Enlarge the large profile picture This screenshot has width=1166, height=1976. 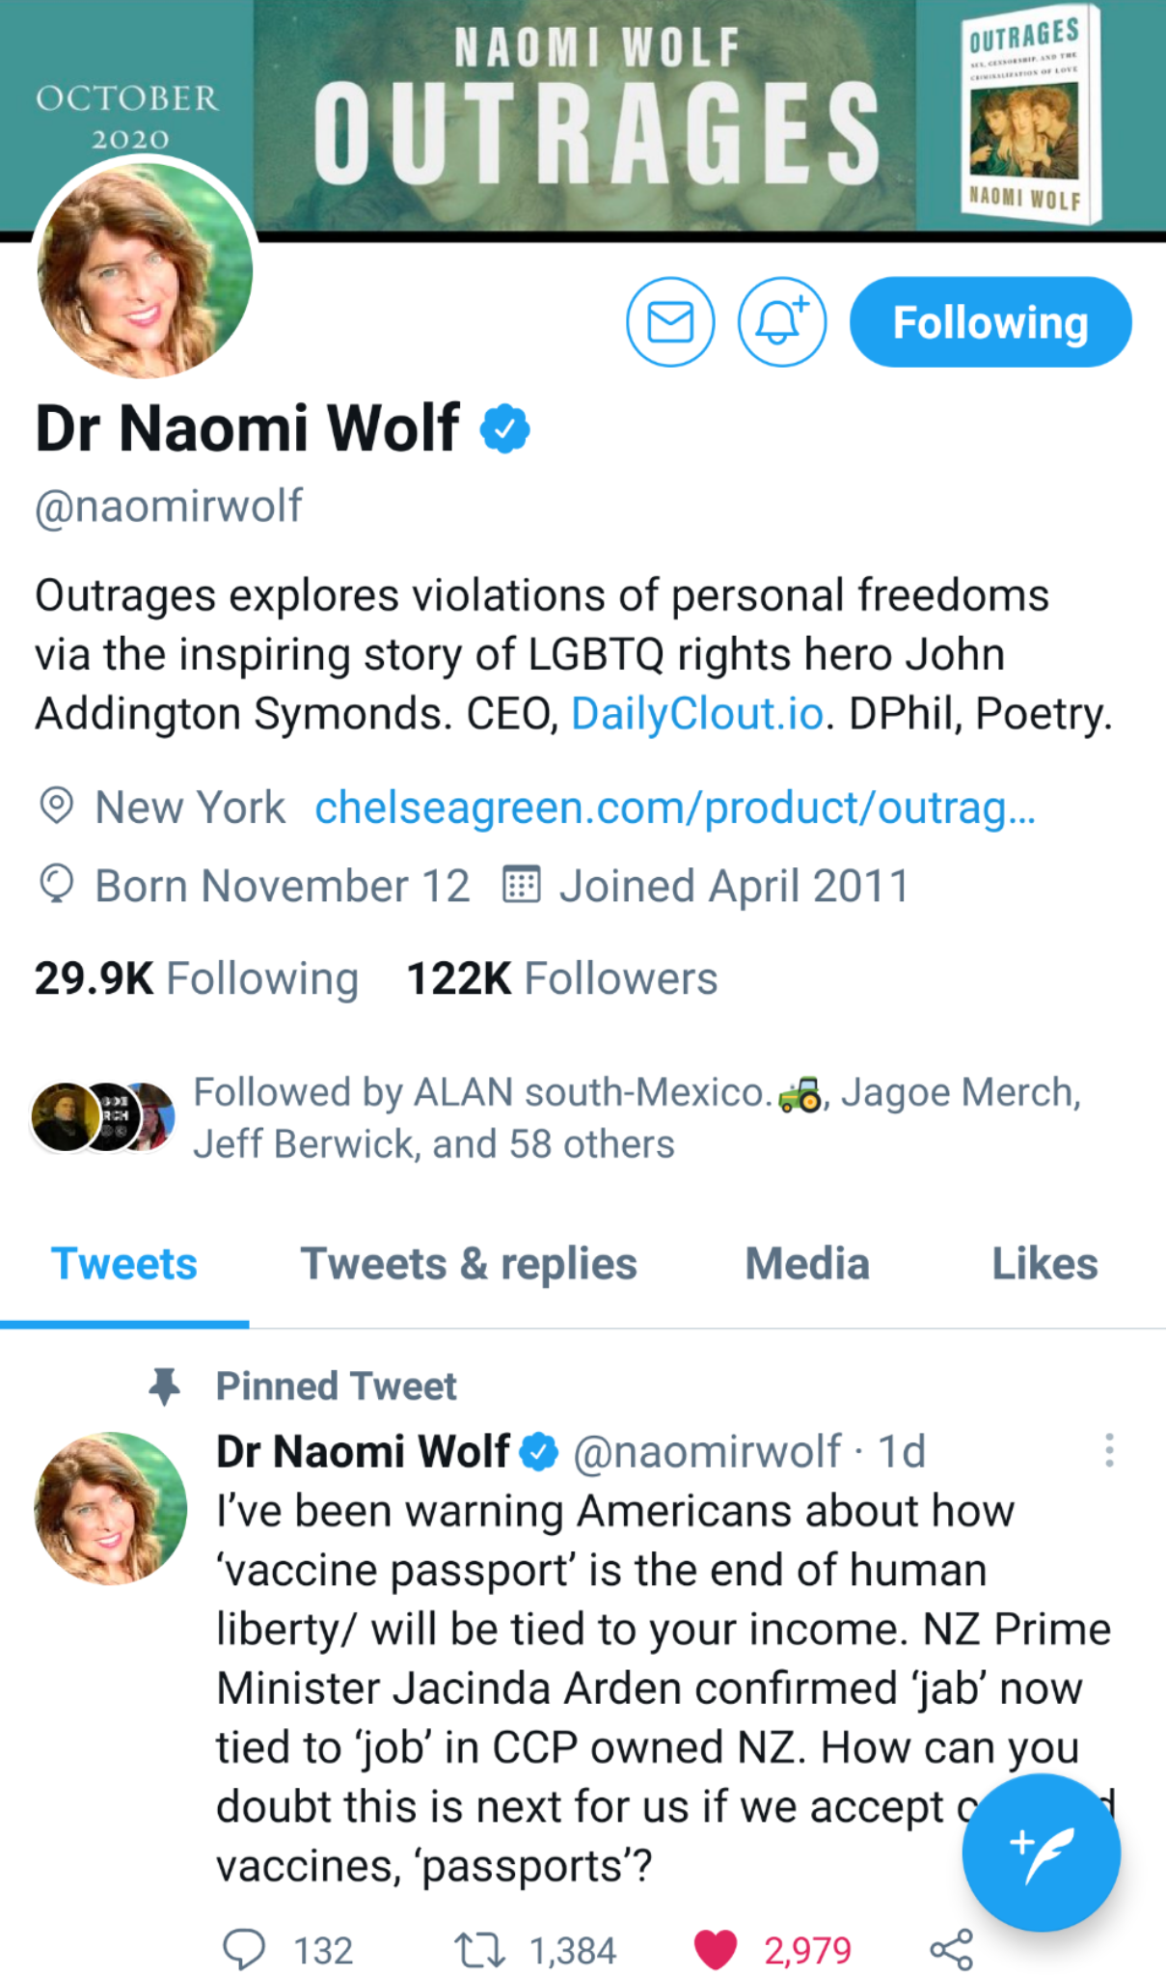click(x=145, y=270)
